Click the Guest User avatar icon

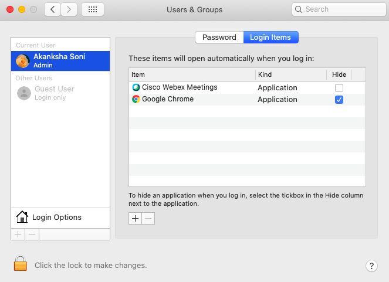tap(24, 93)
